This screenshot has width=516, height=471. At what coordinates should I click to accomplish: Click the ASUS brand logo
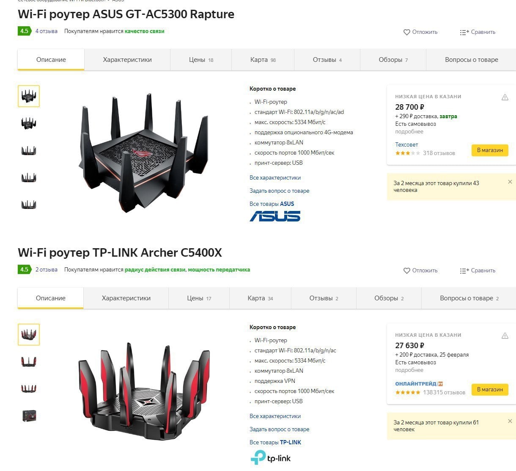pyautogui.click(x=275, y=216)
